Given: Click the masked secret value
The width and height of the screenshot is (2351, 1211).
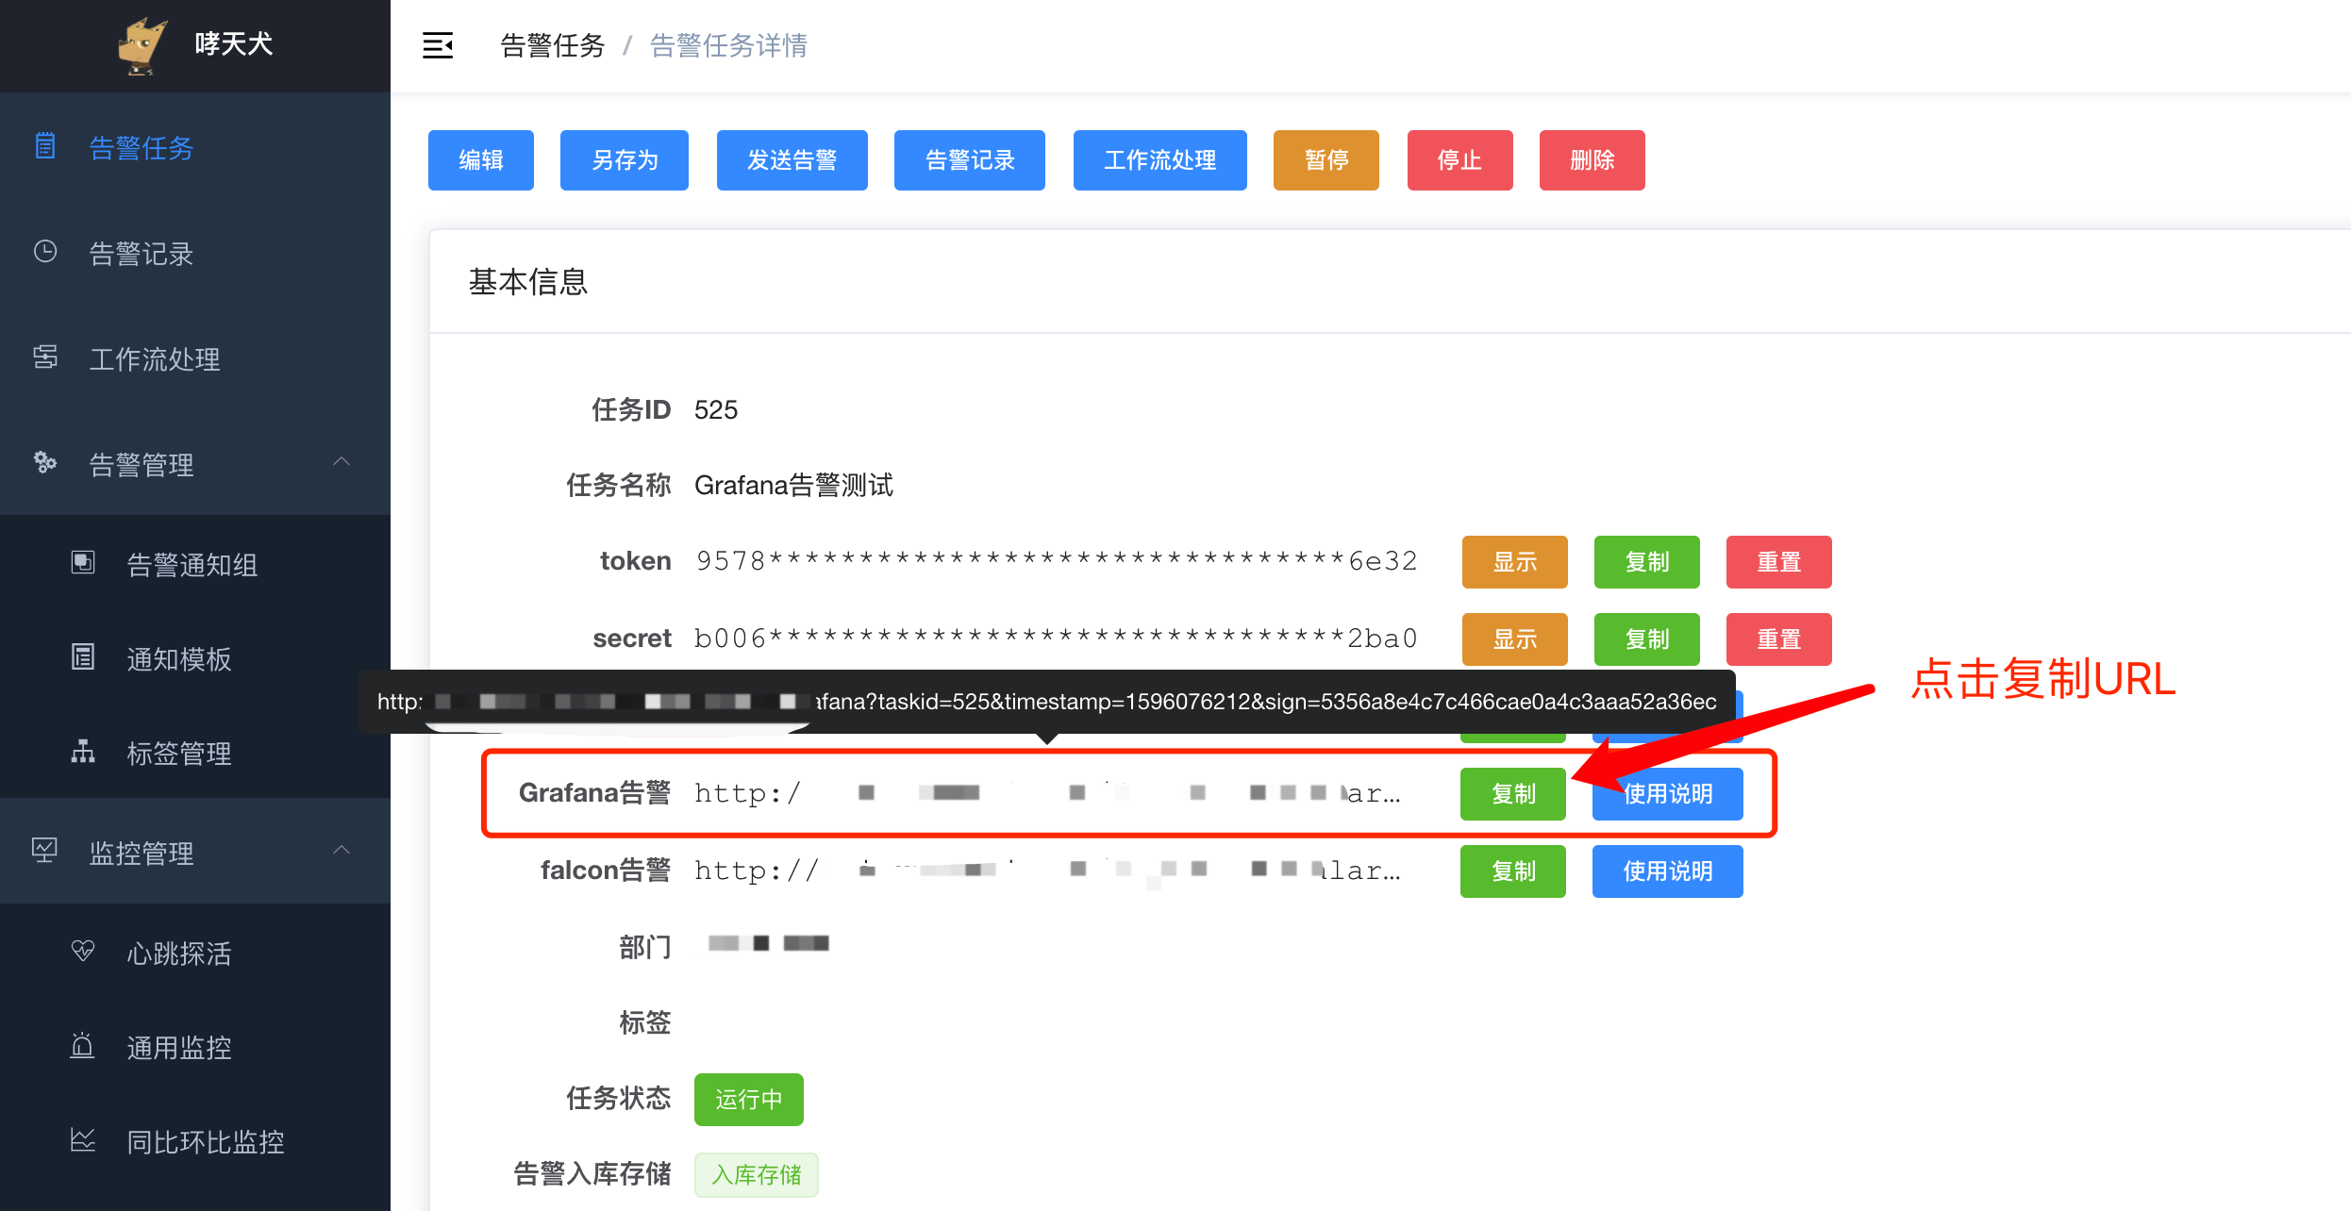Looking at the screenshot, I should [1057, 639].
